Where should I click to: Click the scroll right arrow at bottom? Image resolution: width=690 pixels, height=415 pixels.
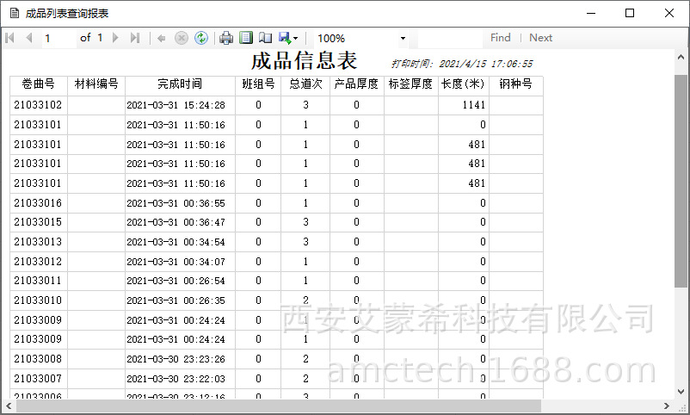[x=668, y=406]
